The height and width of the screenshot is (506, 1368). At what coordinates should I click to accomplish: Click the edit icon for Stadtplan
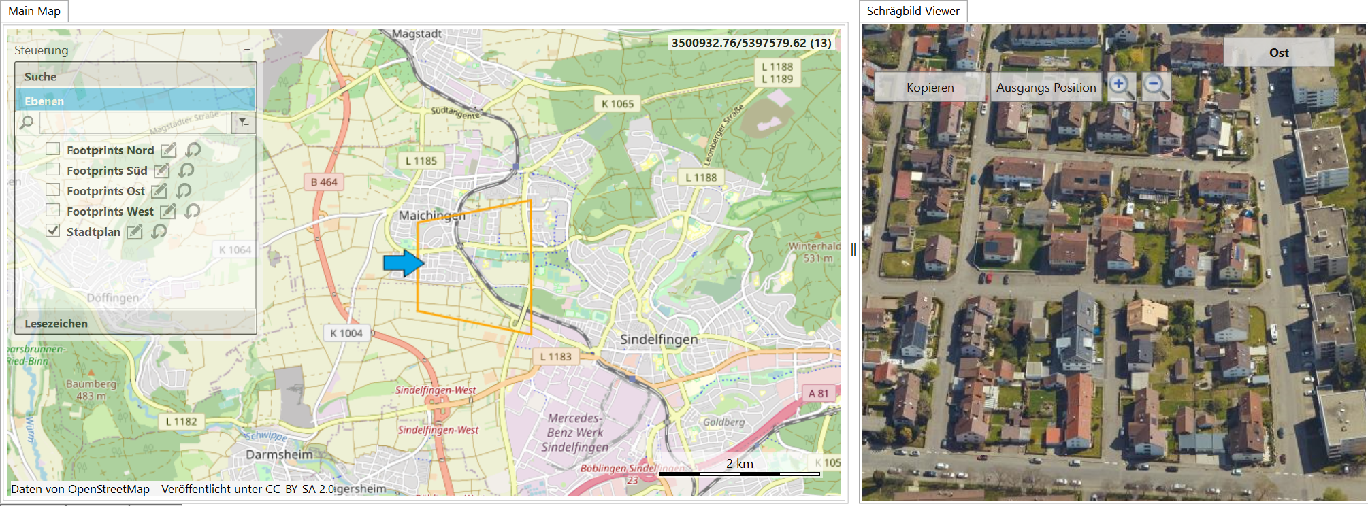pyautogui.click(x=135, y=232)
